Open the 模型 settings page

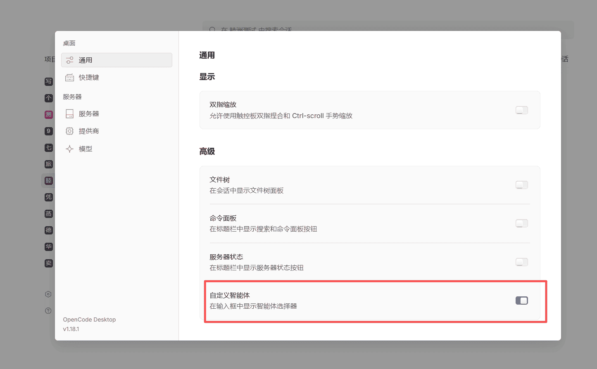click(117, 149)
